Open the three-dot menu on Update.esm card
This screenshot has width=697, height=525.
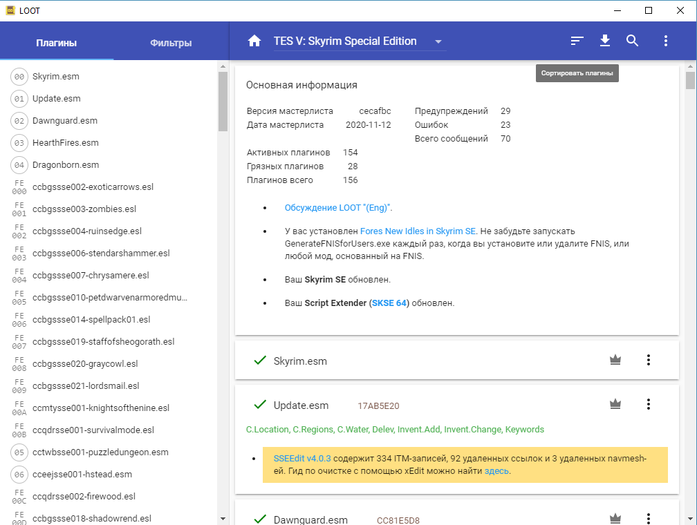pyautogui.click(x=649, y=404)
